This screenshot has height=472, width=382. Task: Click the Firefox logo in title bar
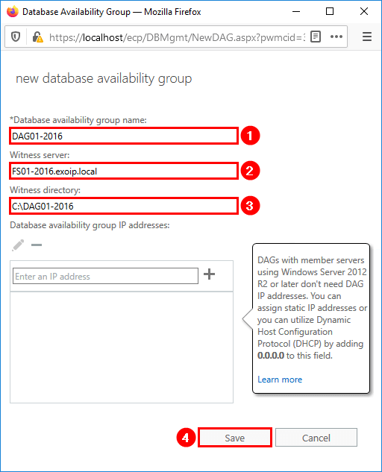13,12
